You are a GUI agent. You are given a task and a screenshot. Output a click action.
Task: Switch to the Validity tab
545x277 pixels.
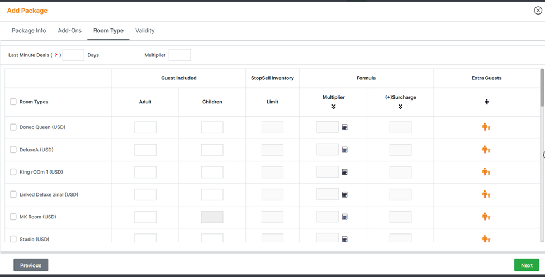click(145, 31)
